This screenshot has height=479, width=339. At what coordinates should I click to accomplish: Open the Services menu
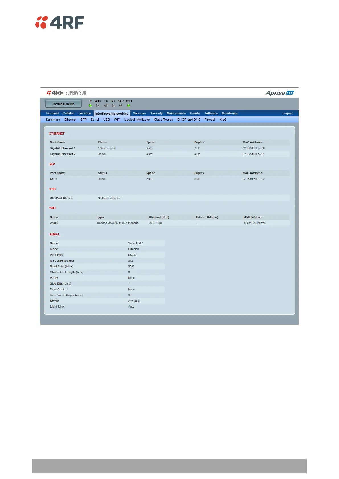point(139,113)
